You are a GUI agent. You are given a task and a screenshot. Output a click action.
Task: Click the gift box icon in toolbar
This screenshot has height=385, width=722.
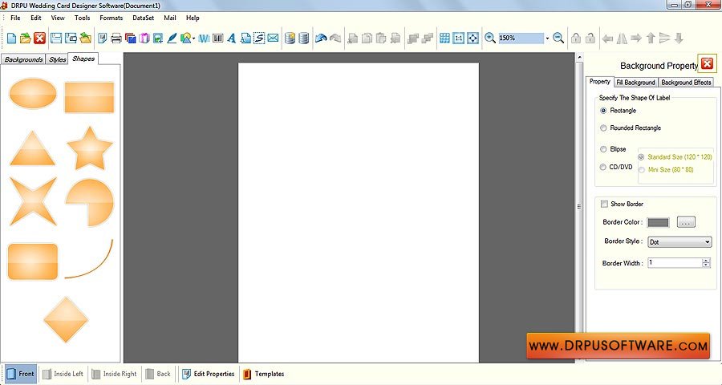pyautogui.click(x=144, y=38)
